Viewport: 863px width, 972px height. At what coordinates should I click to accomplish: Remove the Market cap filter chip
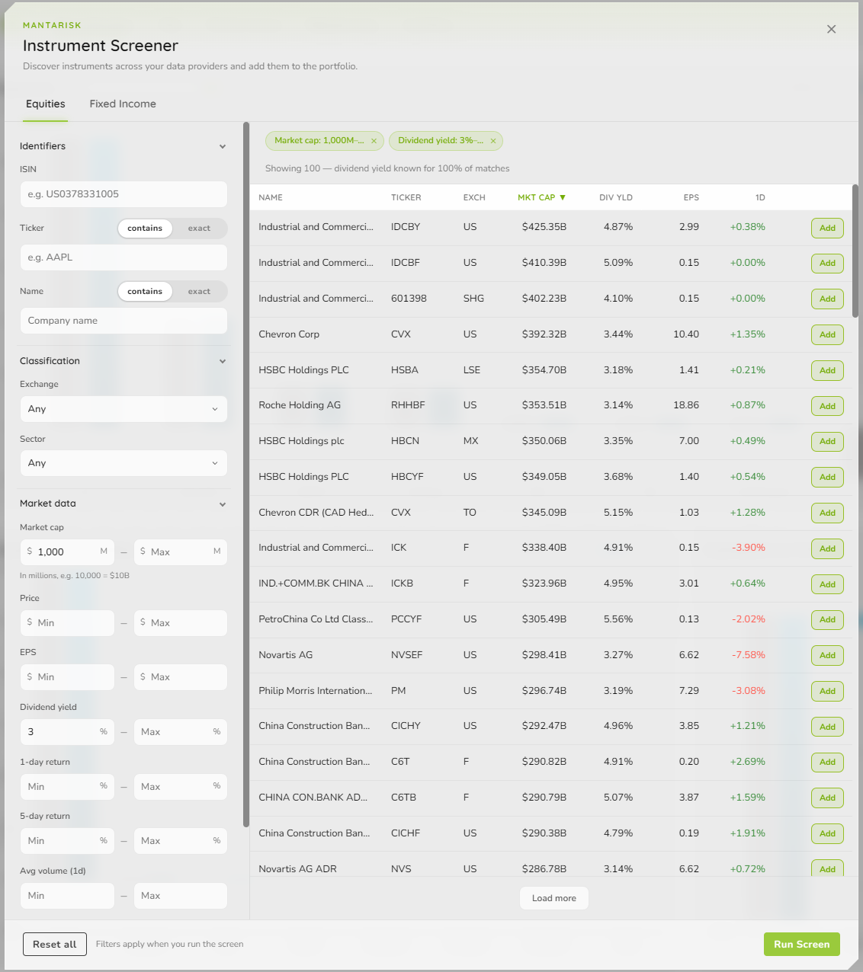point(374,141)
